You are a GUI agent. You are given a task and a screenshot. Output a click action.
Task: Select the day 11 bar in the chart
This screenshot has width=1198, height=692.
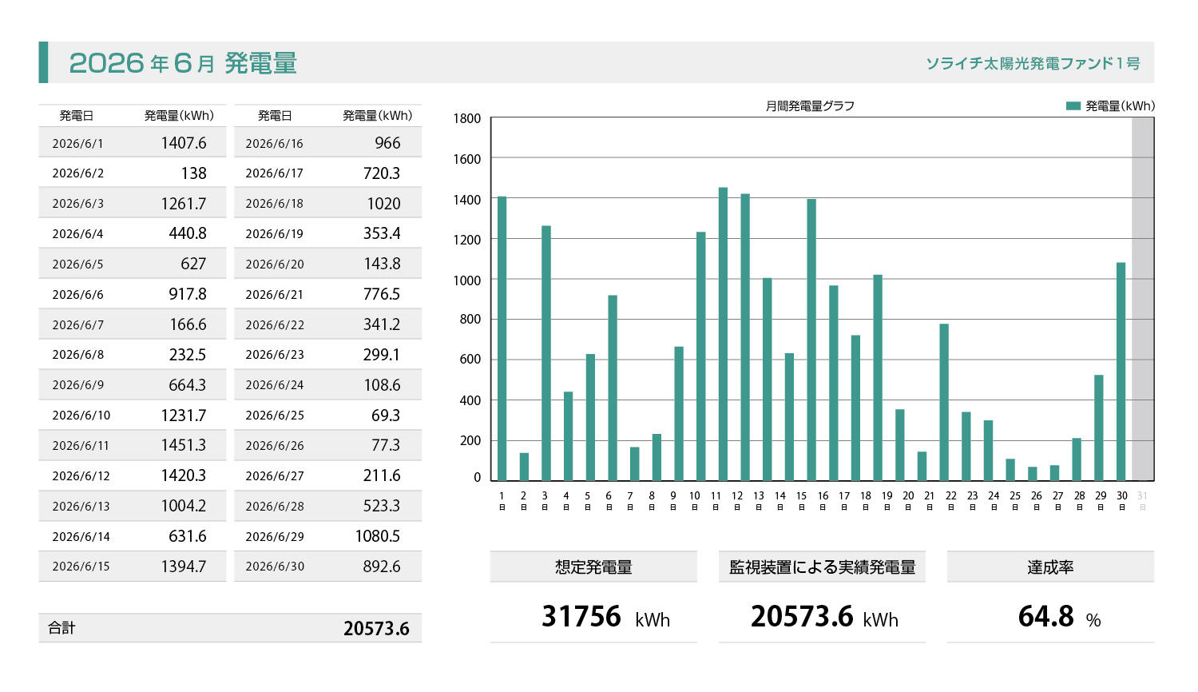tap(723, 334)
